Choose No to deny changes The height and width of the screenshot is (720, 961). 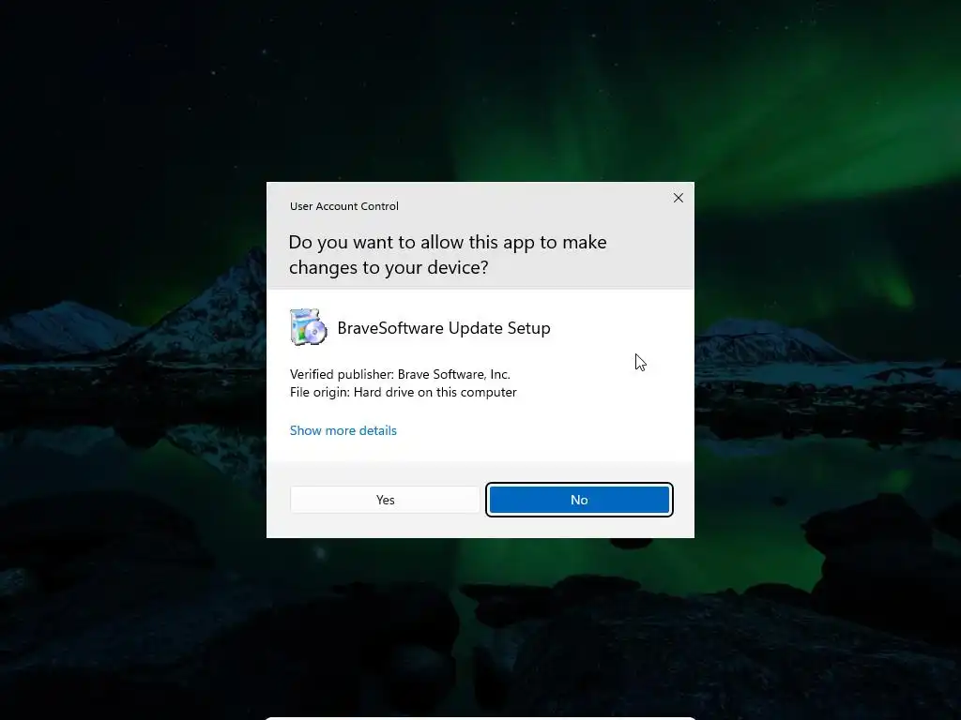[579, 500]
